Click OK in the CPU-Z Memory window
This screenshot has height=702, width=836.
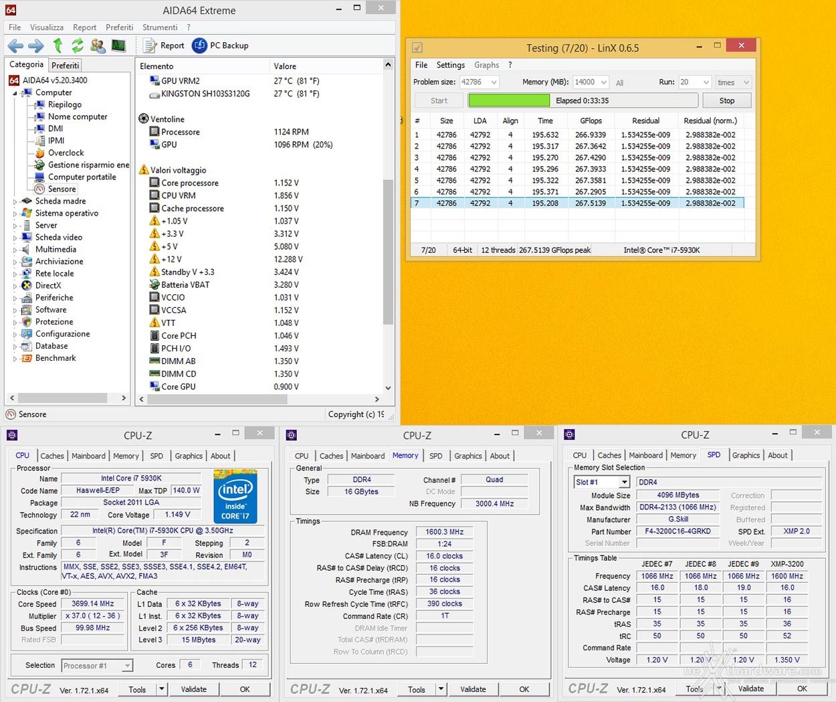pos(524,689)
